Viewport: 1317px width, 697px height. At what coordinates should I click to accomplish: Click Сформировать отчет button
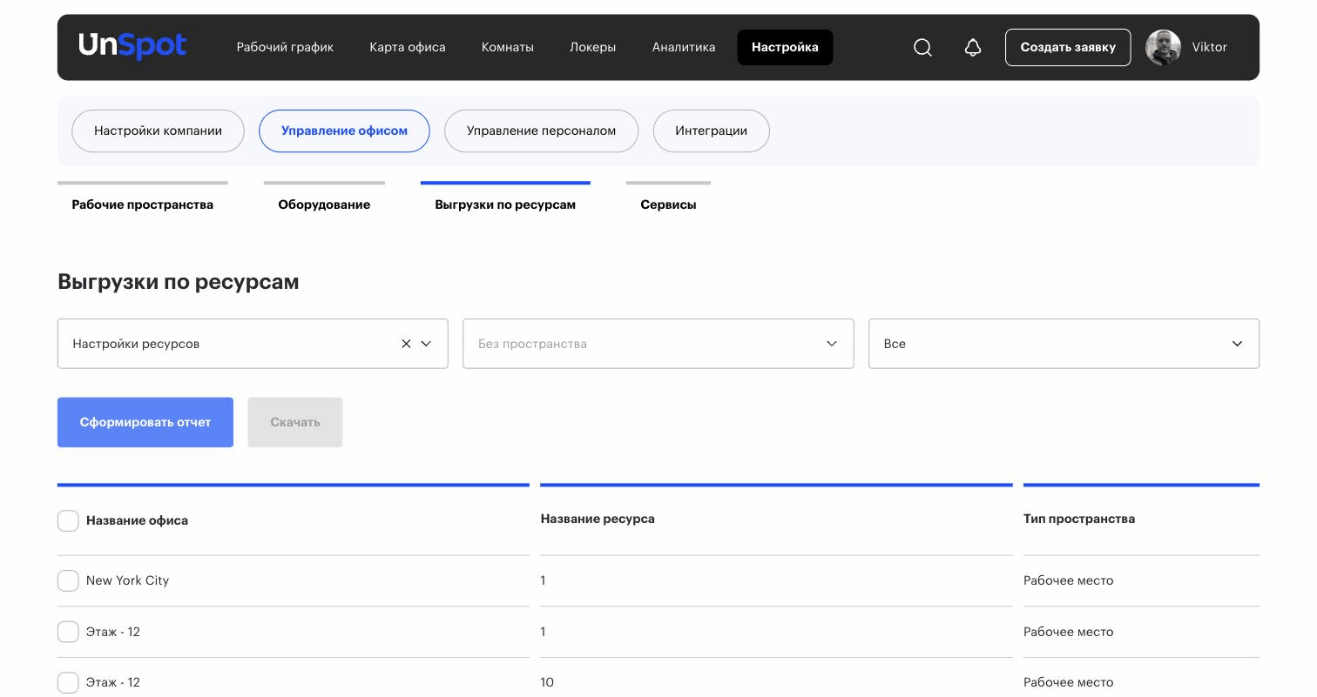coord(145,422)
